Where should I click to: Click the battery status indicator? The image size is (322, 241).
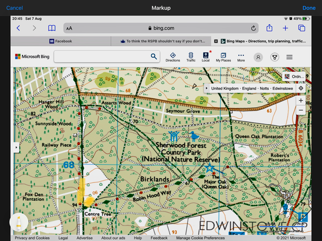[306, 19]
